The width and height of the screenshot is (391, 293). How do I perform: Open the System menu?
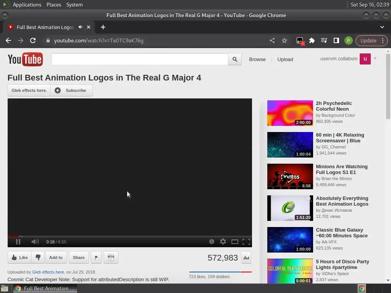point(74,5)
